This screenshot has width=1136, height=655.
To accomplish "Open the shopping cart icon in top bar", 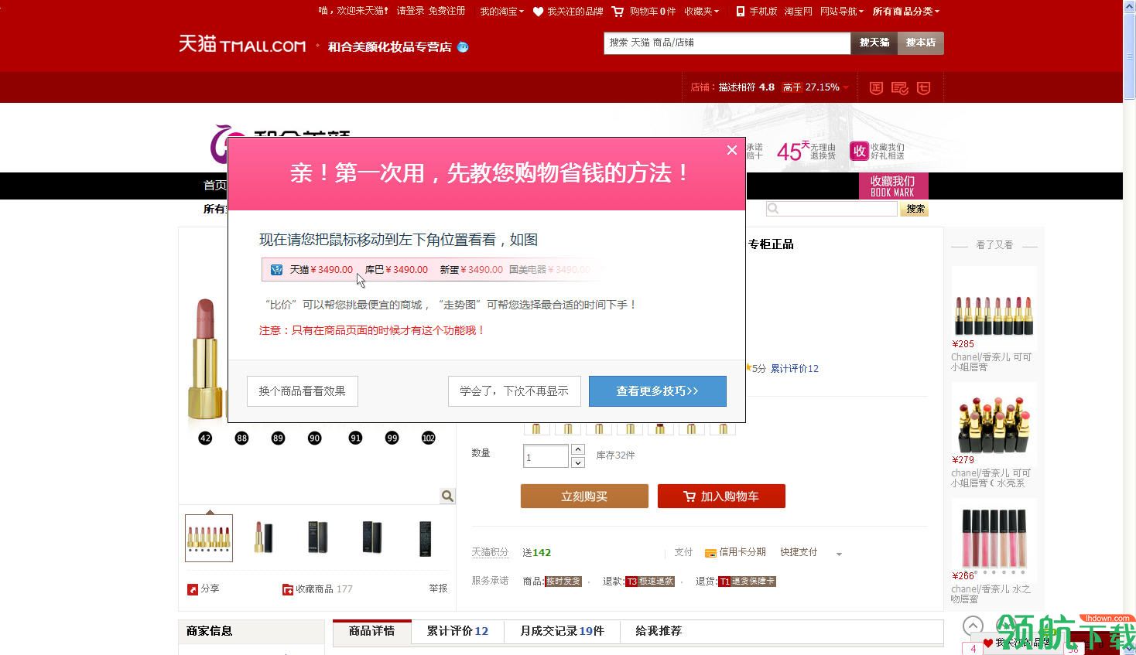I will point(618,12).
